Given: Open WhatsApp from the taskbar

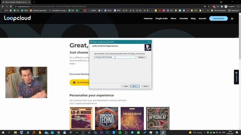Looking at the screenshot, I should pos(138,132).
